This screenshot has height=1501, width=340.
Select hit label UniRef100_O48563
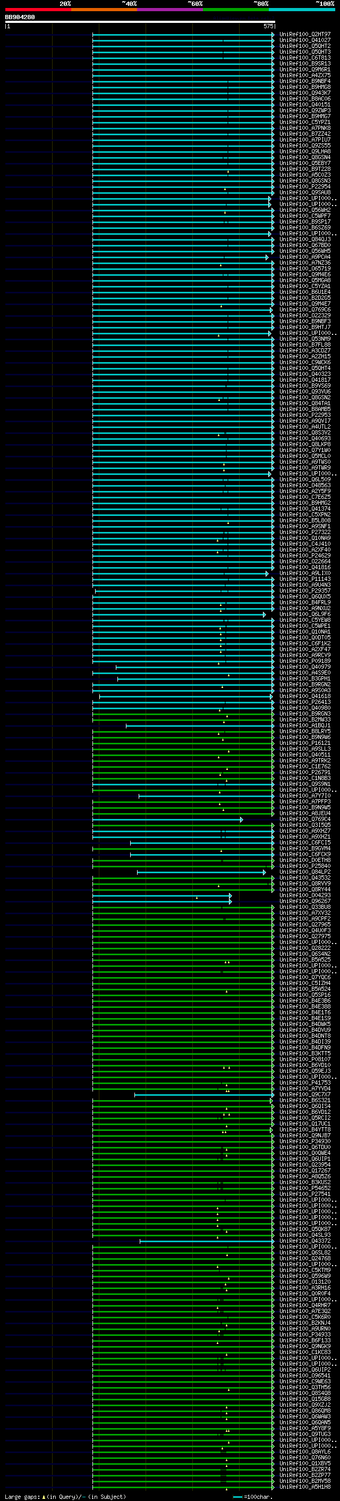tap(305, 486)
